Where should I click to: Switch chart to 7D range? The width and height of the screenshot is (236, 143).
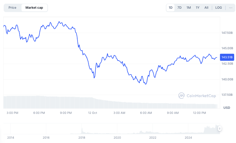[x=180, y=8]
